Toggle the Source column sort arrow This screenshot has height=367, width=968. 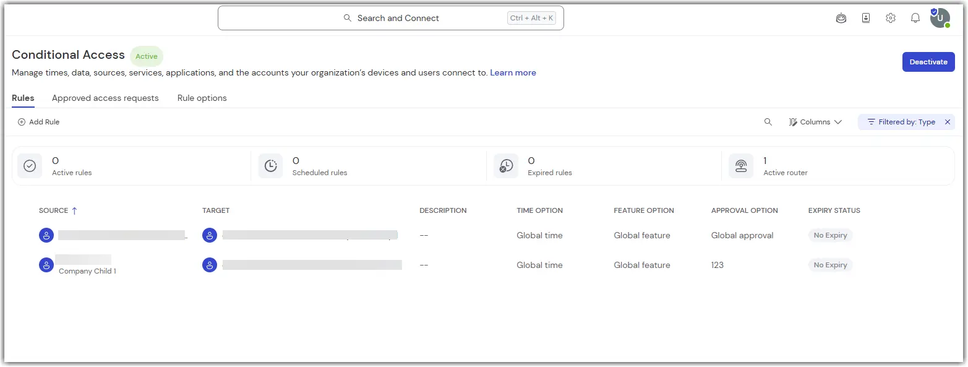pos(75,210)
